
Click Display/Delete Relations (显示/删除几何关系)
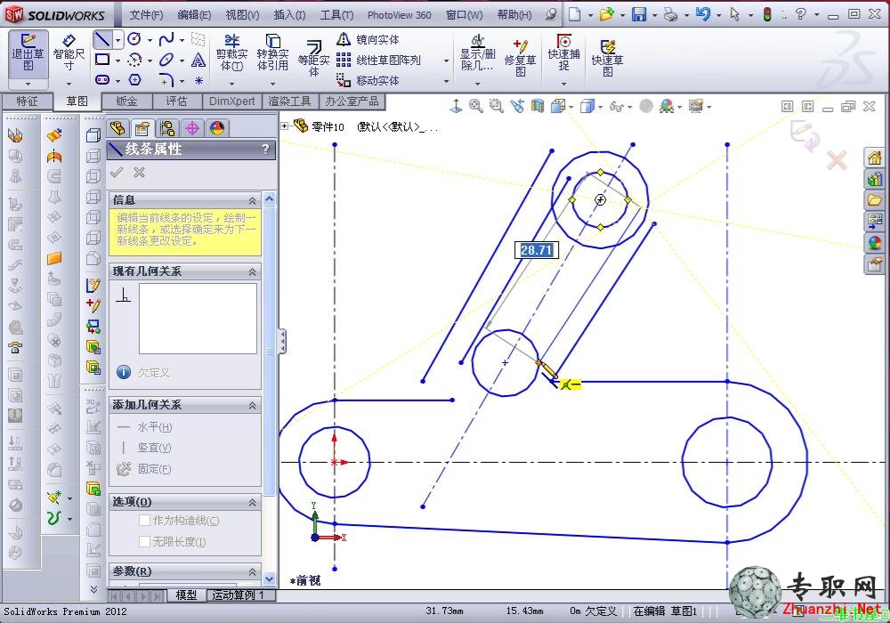tap(477, 53)
